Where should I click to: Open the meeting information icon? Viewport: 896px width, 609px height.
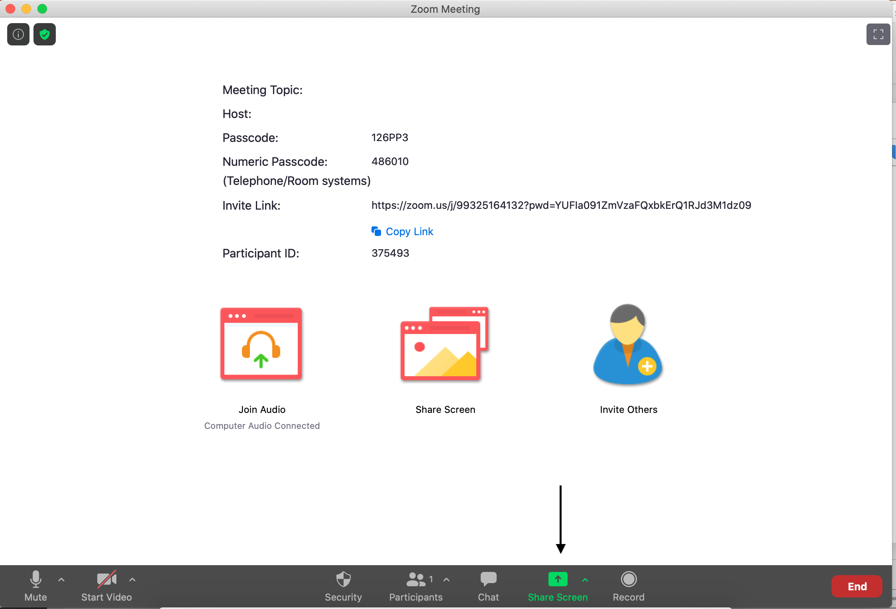[18, 34]
